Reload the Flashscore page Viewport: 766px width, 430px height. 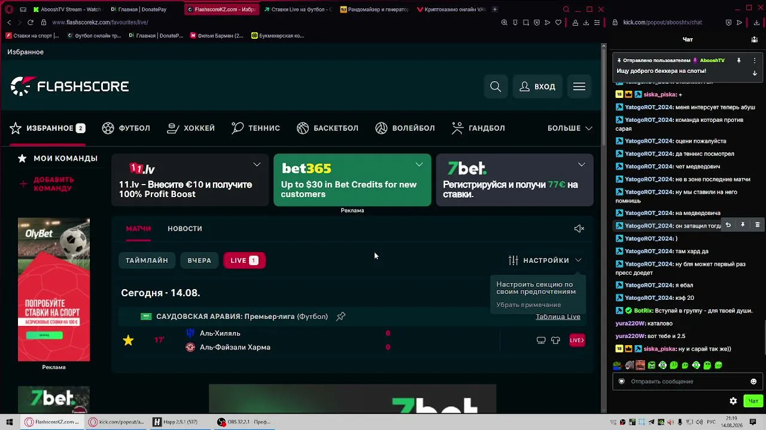coord(31,22)
